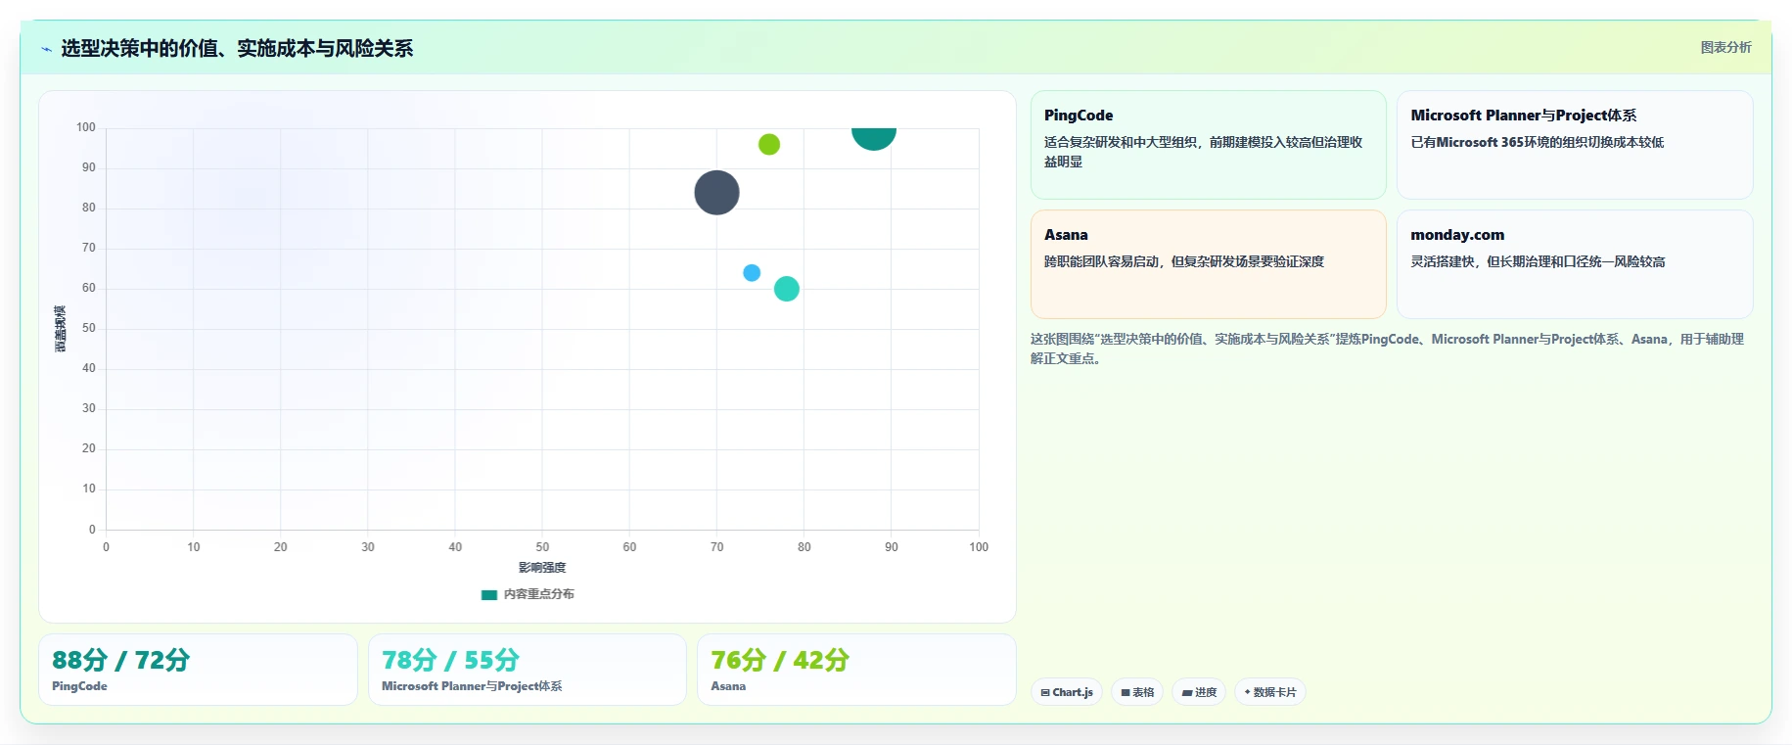Select the PingCode info card
This screenshot has height=745, width=1792.
(1208, 145)
